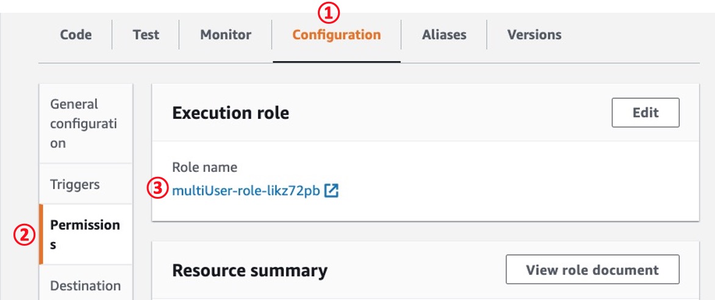Screen dimensions: 715x300
Task: Switch to the Versions tab
Action: (534, 35)
